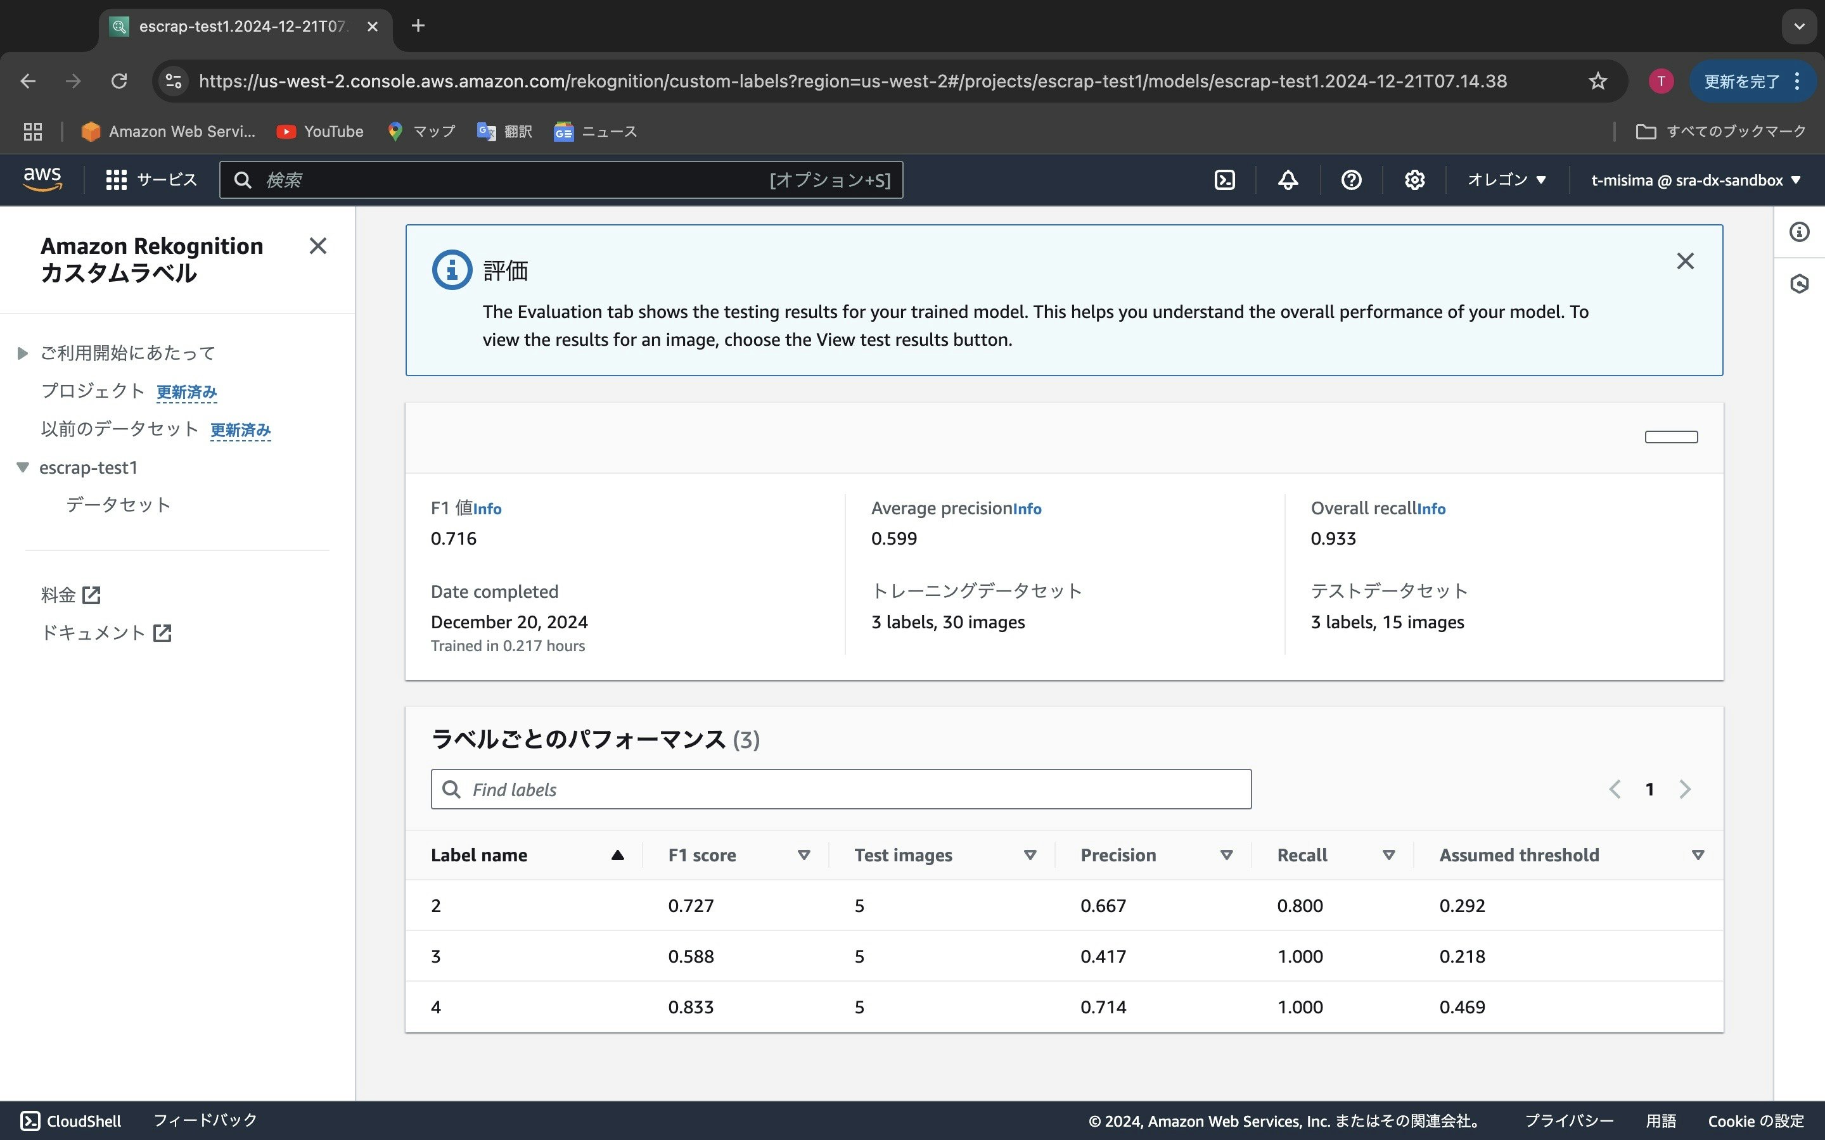The image size is (1825, 1140).
Task: Click the Find labels search field
Action: [840, 789]
